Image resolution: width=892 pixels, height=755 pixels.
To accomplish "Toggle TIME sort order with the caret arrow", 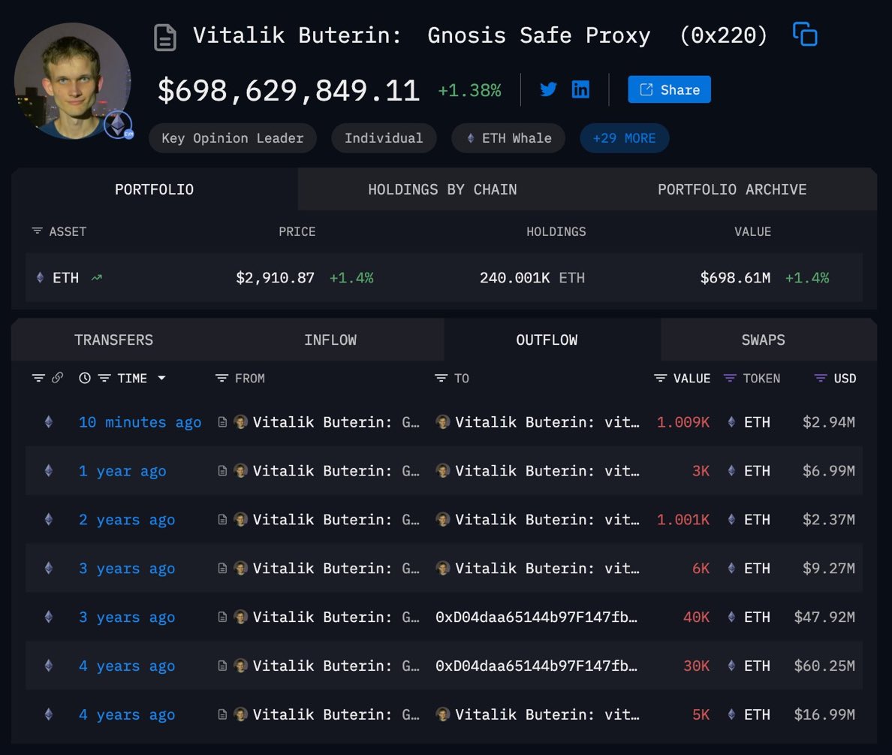I will [x=161, y=378].
